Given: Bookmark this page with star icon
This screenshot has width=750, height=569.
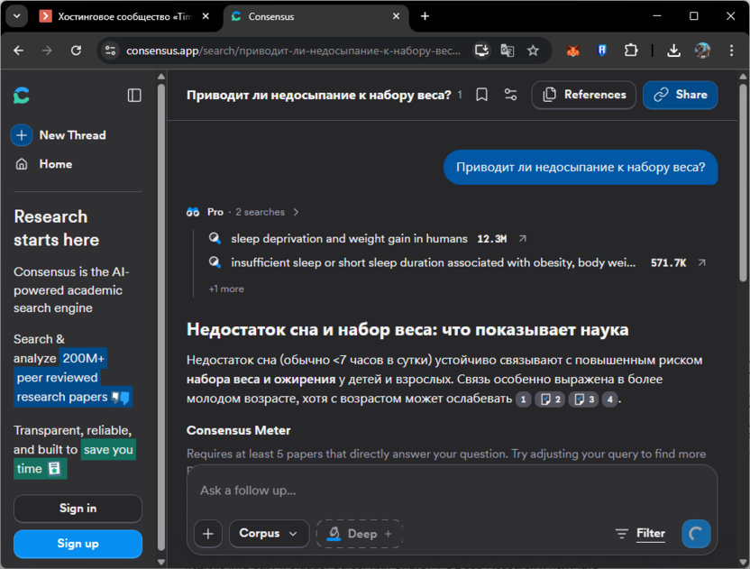Looking at the screenshot, I should click(x=533, y=50).
